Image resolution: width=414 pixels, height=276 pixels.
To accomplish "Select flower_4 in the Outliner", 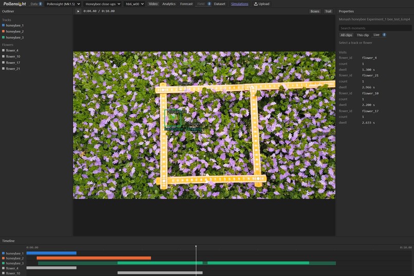I will (12, 50).
